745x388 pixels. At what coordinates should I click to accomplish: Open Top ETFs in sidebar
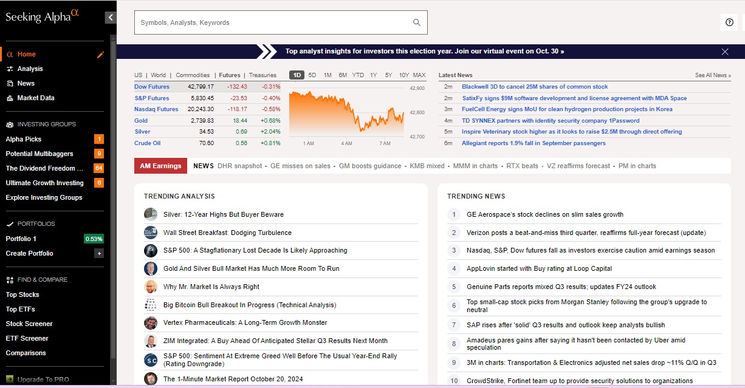coord(20,309)
